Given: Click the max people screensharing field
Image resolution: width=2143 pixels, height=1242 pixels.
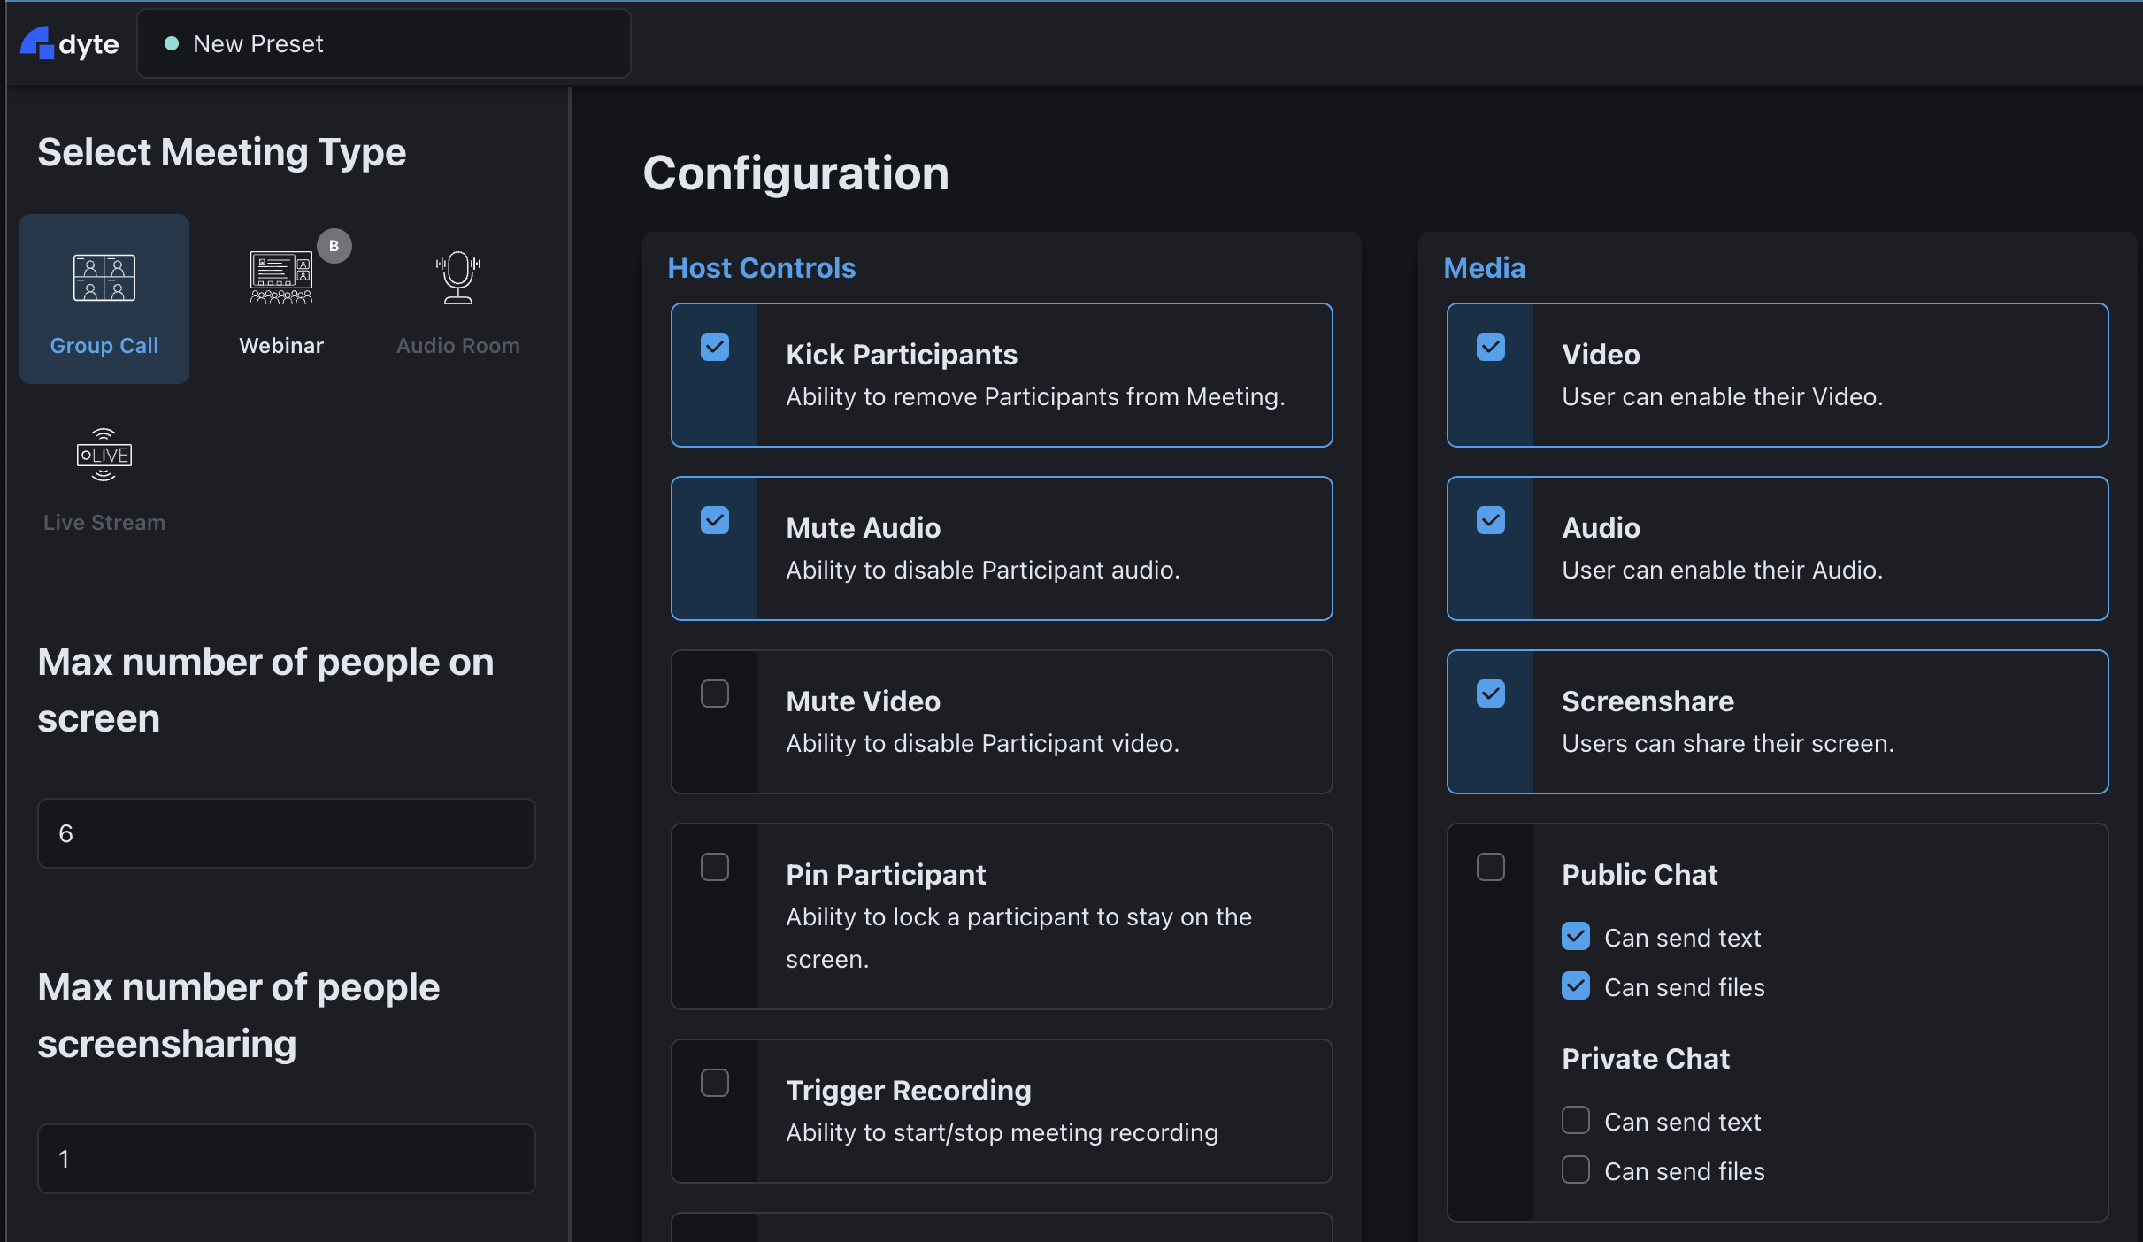Looking at the screenshot, I should (x=286, y=1159).
